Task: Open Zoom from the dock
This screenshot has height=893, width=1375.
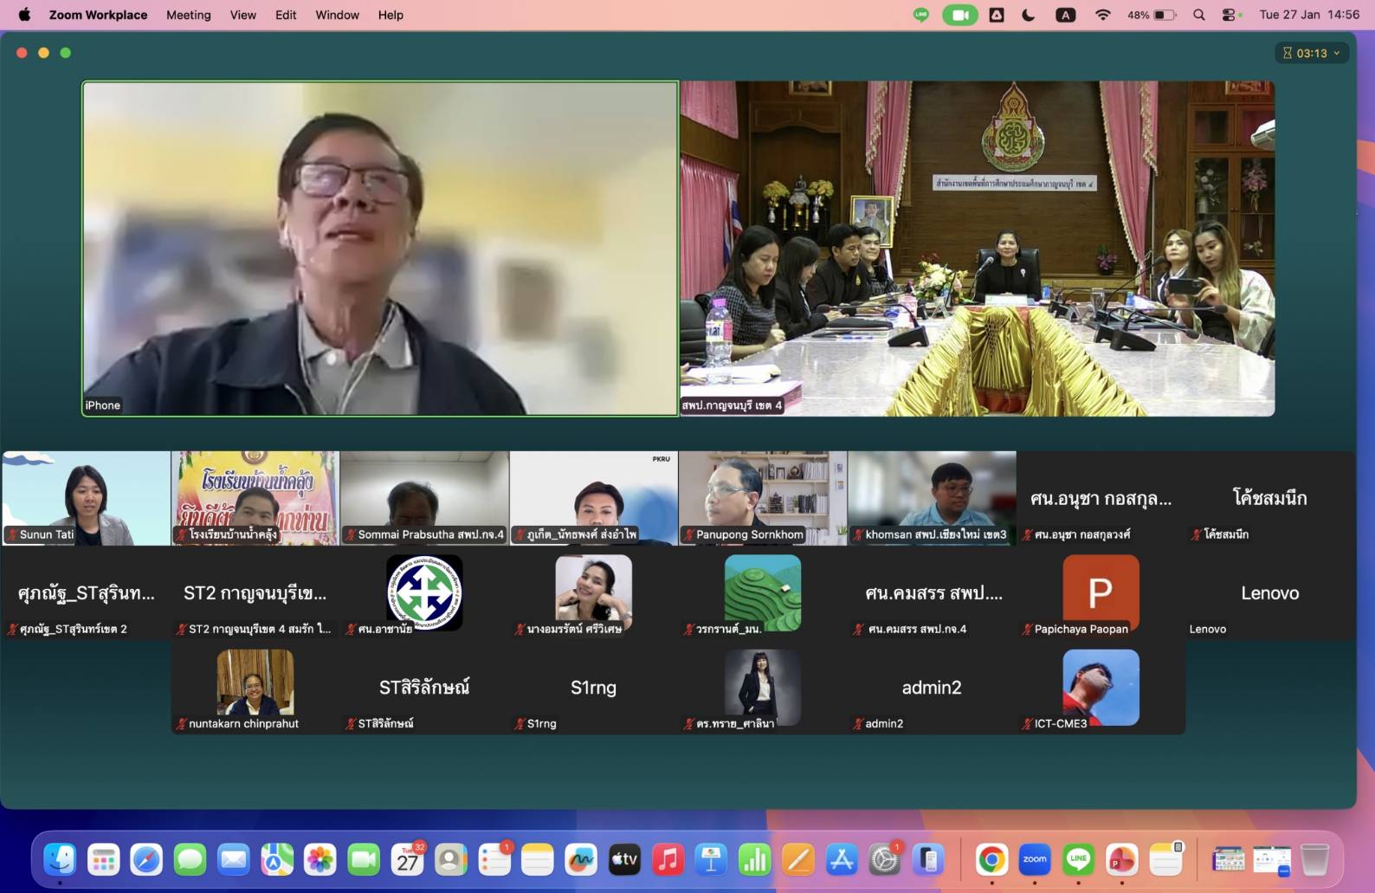Action: click(x=1035, y=860)
